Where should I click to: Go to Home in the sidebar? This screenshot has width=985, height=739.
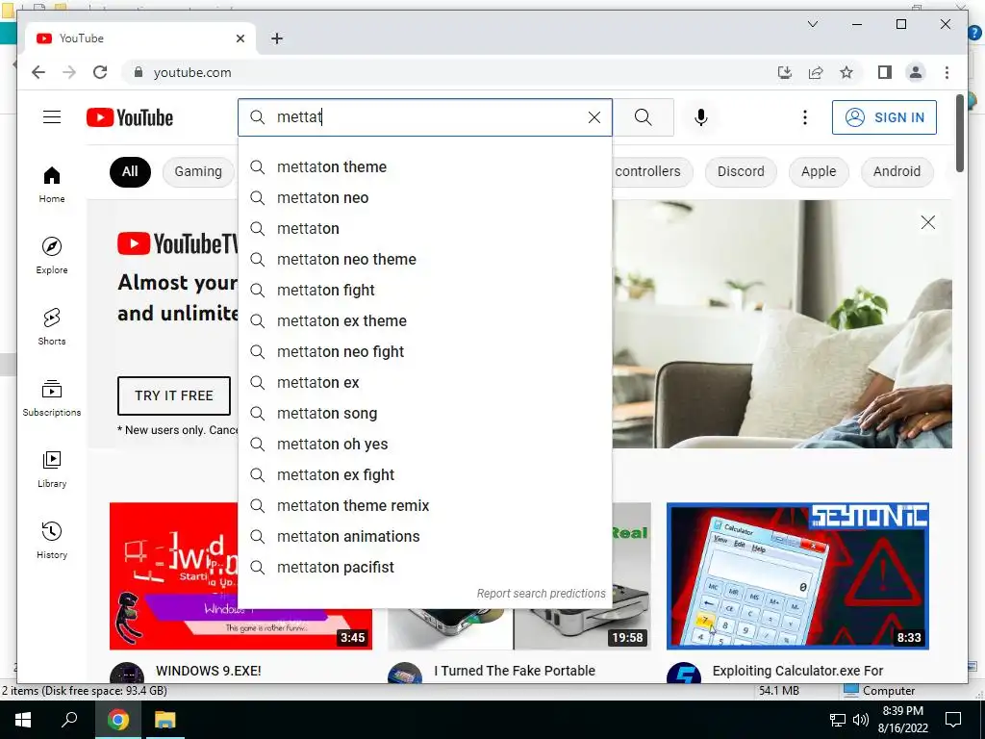[52, 185]
